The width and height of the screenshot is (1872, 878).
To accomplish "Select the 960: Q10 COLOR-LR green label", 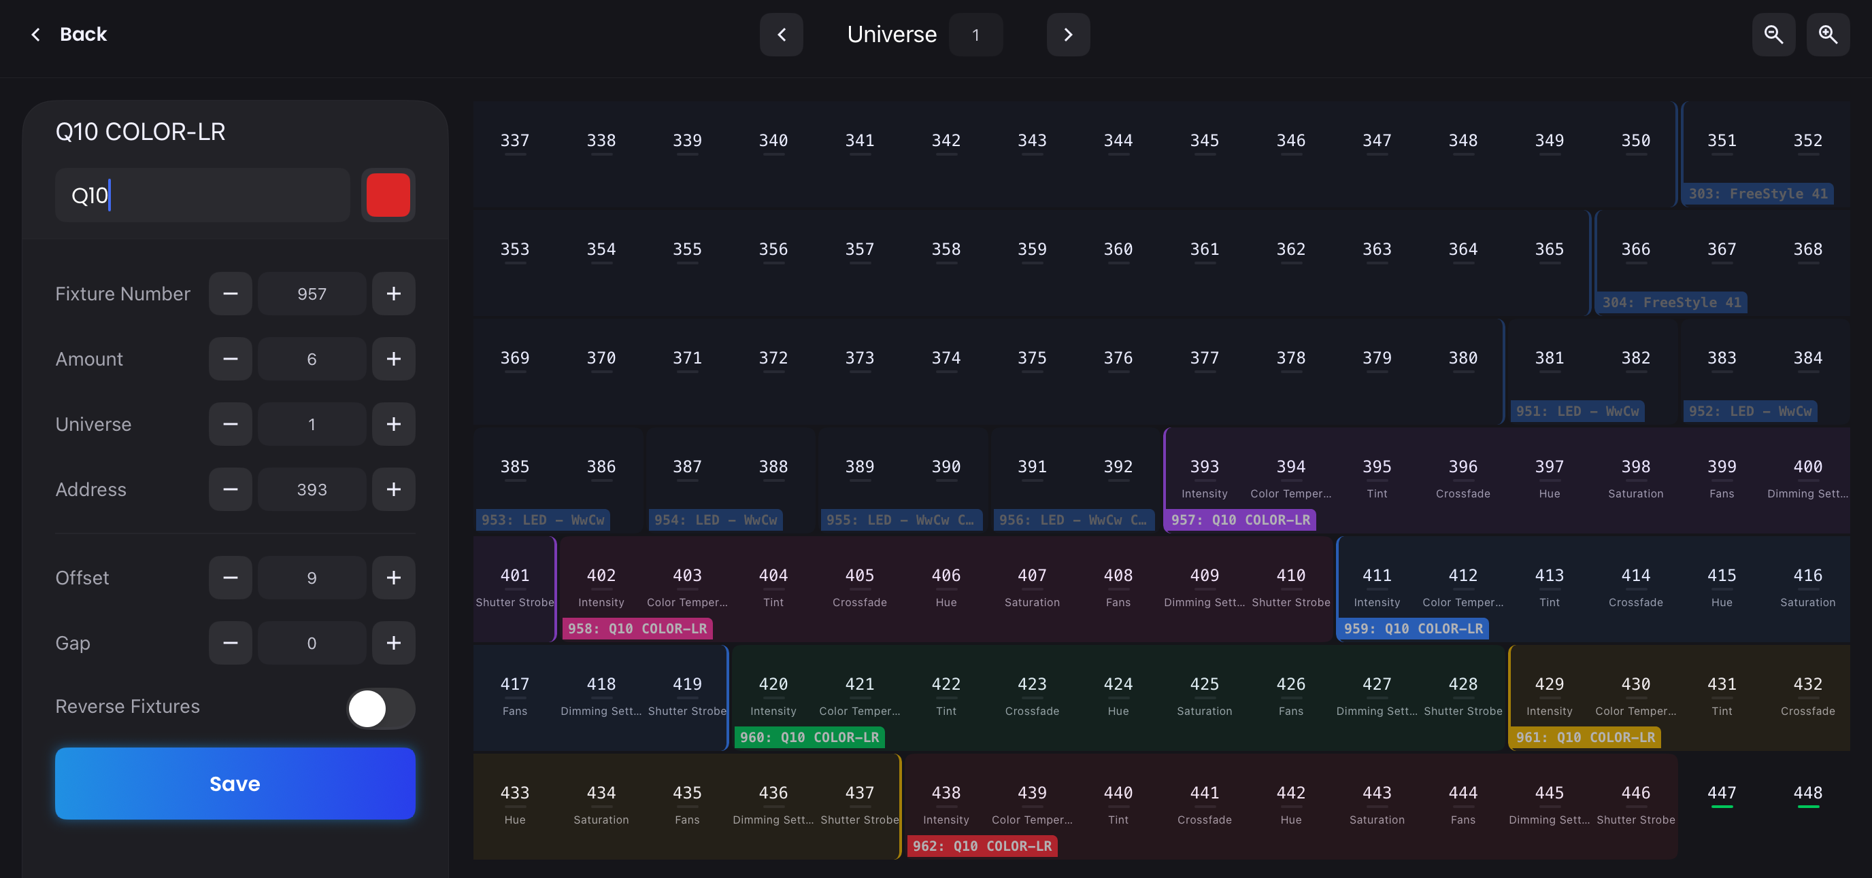I will point(809,737).
